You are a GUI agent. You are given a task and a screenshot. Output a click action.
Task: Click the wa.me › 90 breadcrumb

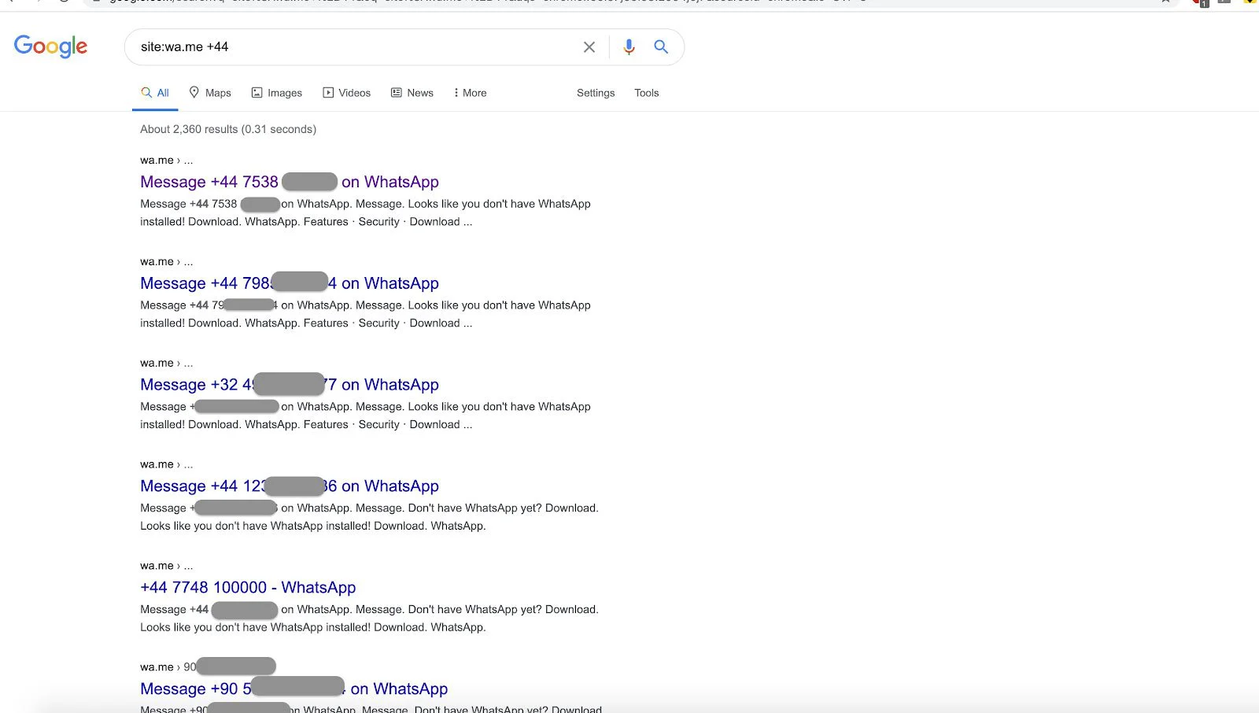[x=208, y=667]
